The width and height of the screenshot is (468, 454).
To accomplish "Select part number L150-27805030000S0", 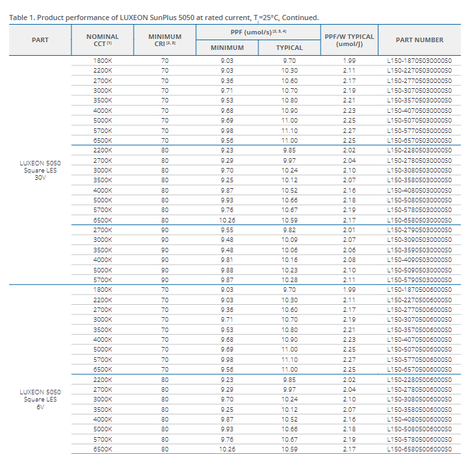I will tap(419, 160).
